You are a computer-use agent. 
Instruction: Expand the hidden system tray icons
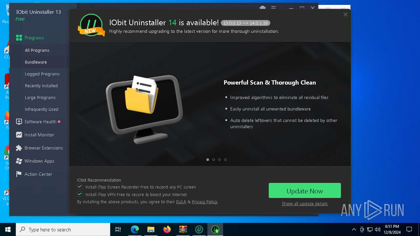tap(354, 229)
